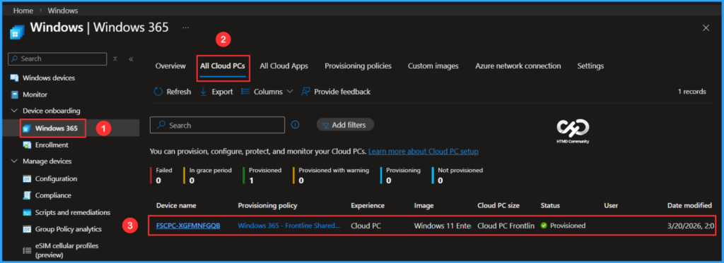Image resolution: width=724 pixels, height=263 pixels.
Task: Switch to the Settings tab
Action: click(590, 66)
